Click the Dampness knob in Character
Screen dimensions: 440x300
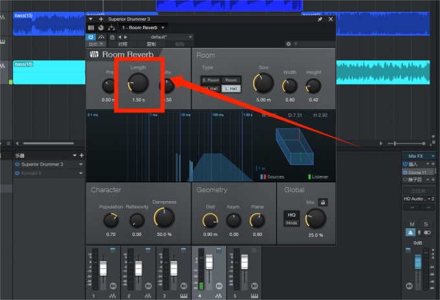coord(164,218)
